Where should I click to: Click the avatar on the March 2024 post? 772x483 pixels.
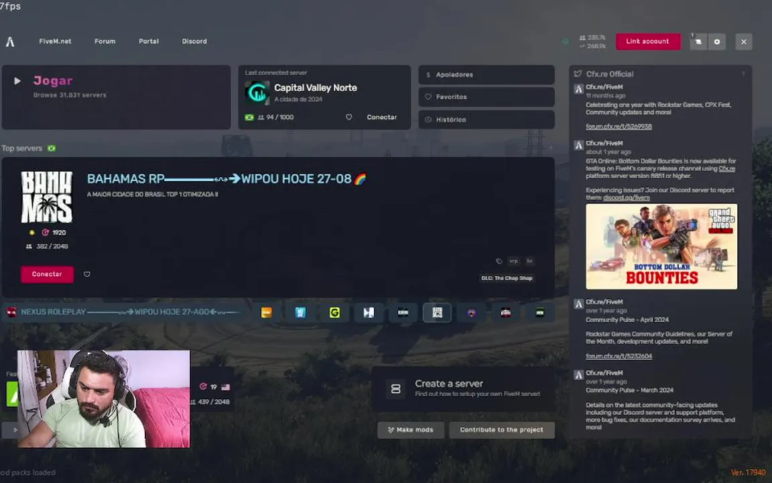coord(578,376)
